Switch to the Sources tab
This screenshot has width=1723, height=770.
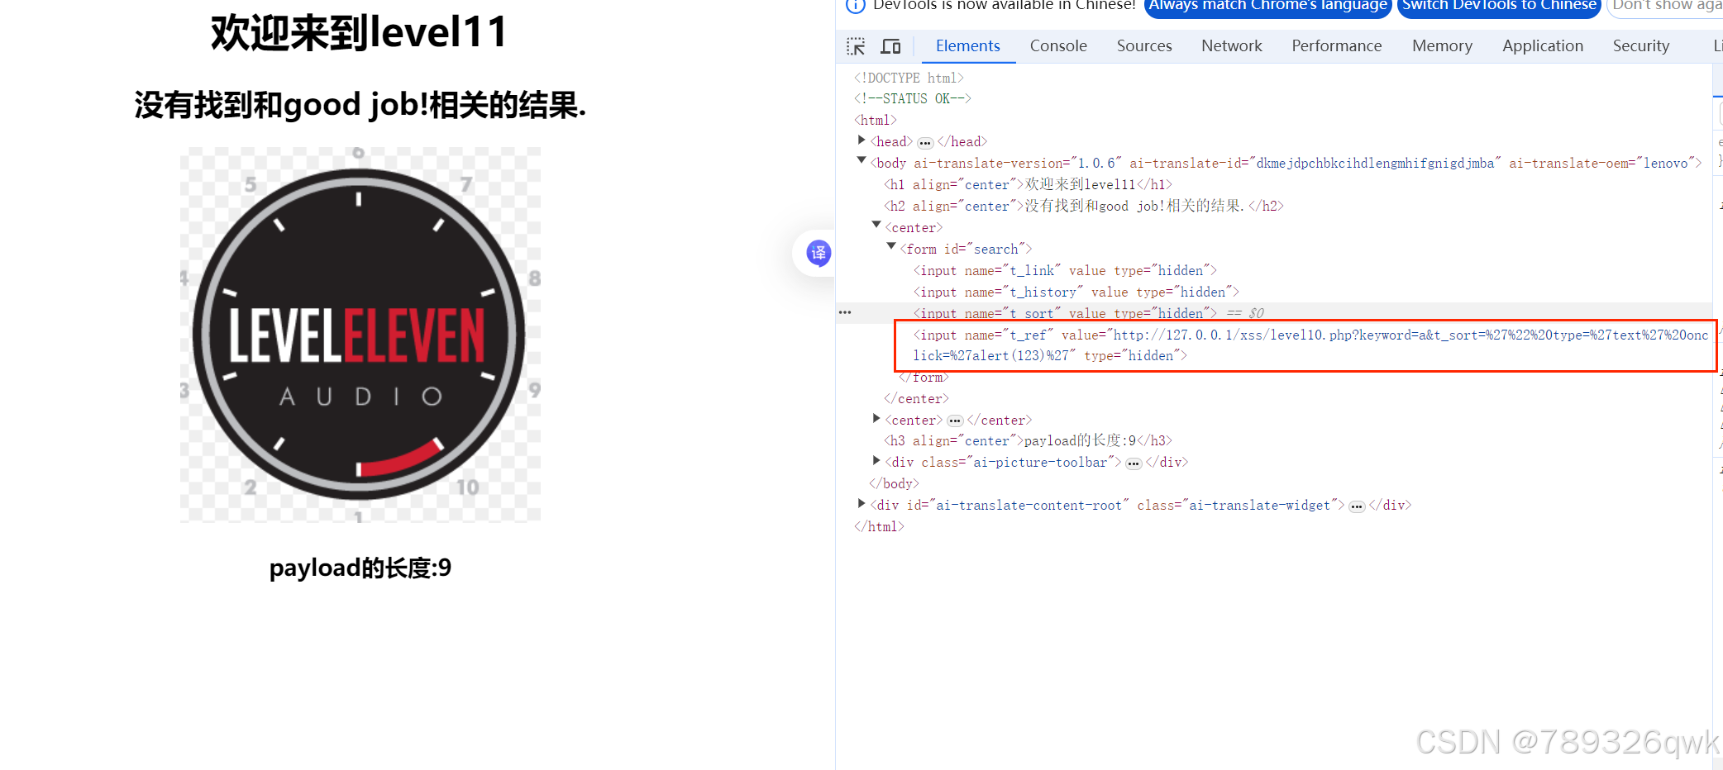[1144, 46]
